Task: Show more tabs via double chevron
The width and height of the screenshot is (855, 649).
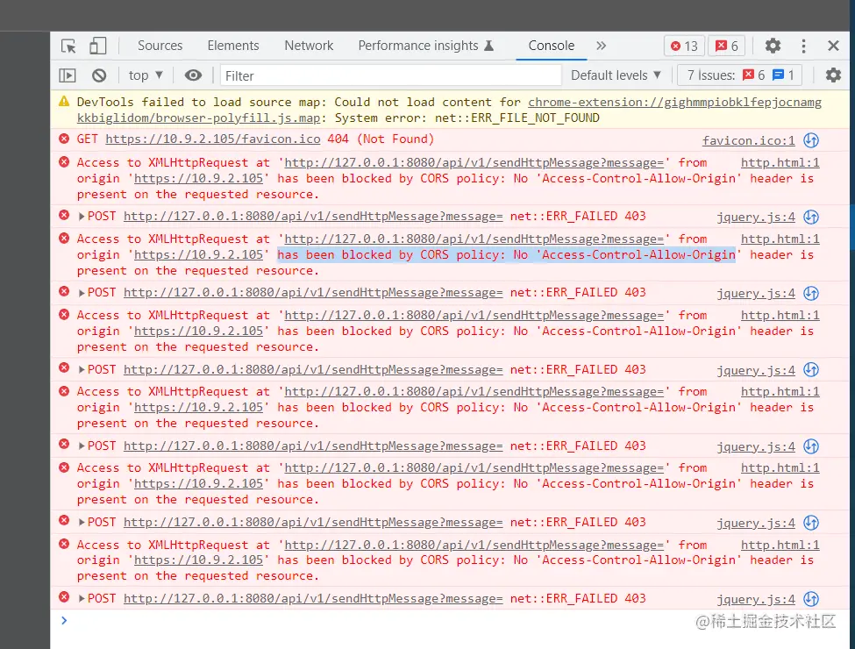Action: (601, 46)
